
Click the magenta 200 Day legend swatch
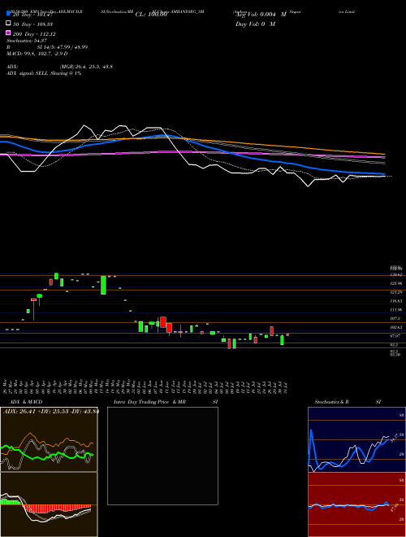pos(9,33)
